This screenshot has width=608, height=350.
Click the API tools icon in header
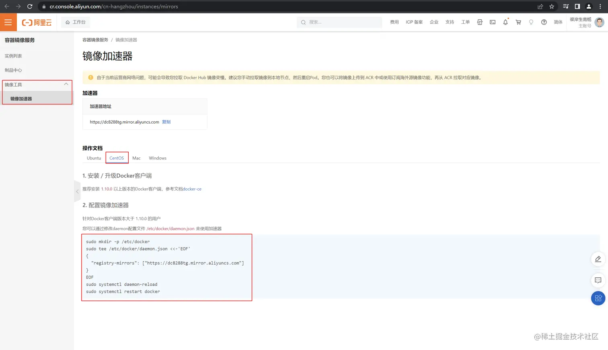[480, 22]
